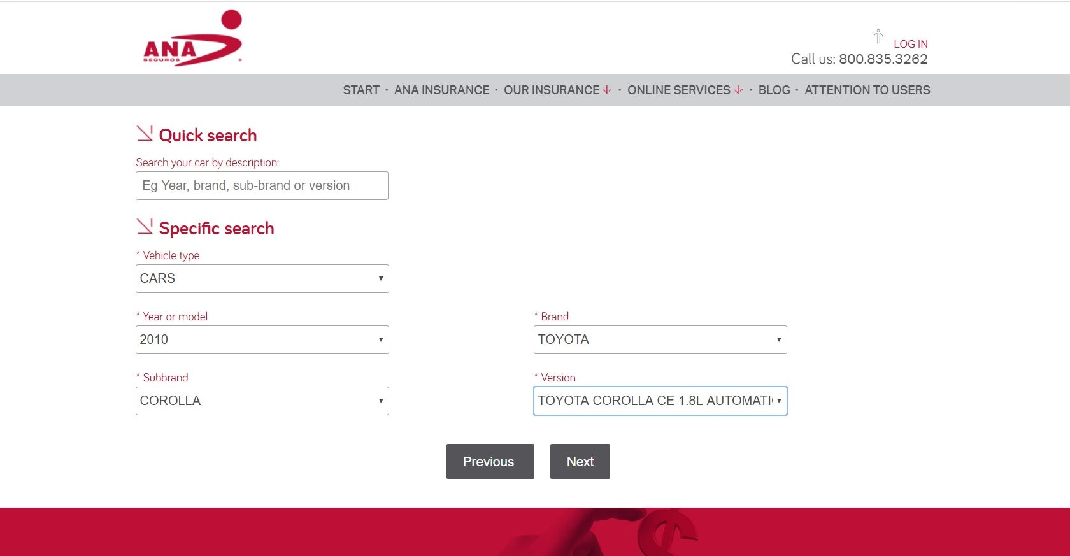Screen dimensions: 1070x556
Task: Click the Next button
Action: point(580,461)
